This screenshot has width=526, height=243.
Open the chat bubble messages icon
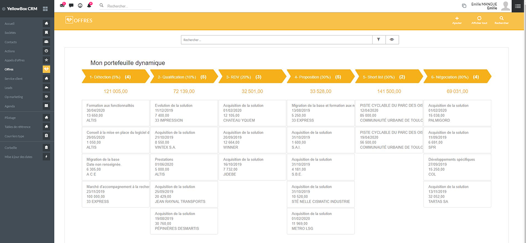71,6
